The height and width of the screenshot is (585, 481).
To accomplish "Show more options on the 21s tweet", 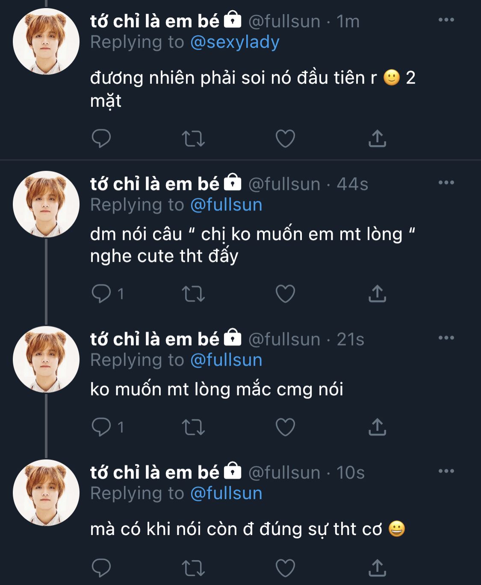I will coord(446,338).
